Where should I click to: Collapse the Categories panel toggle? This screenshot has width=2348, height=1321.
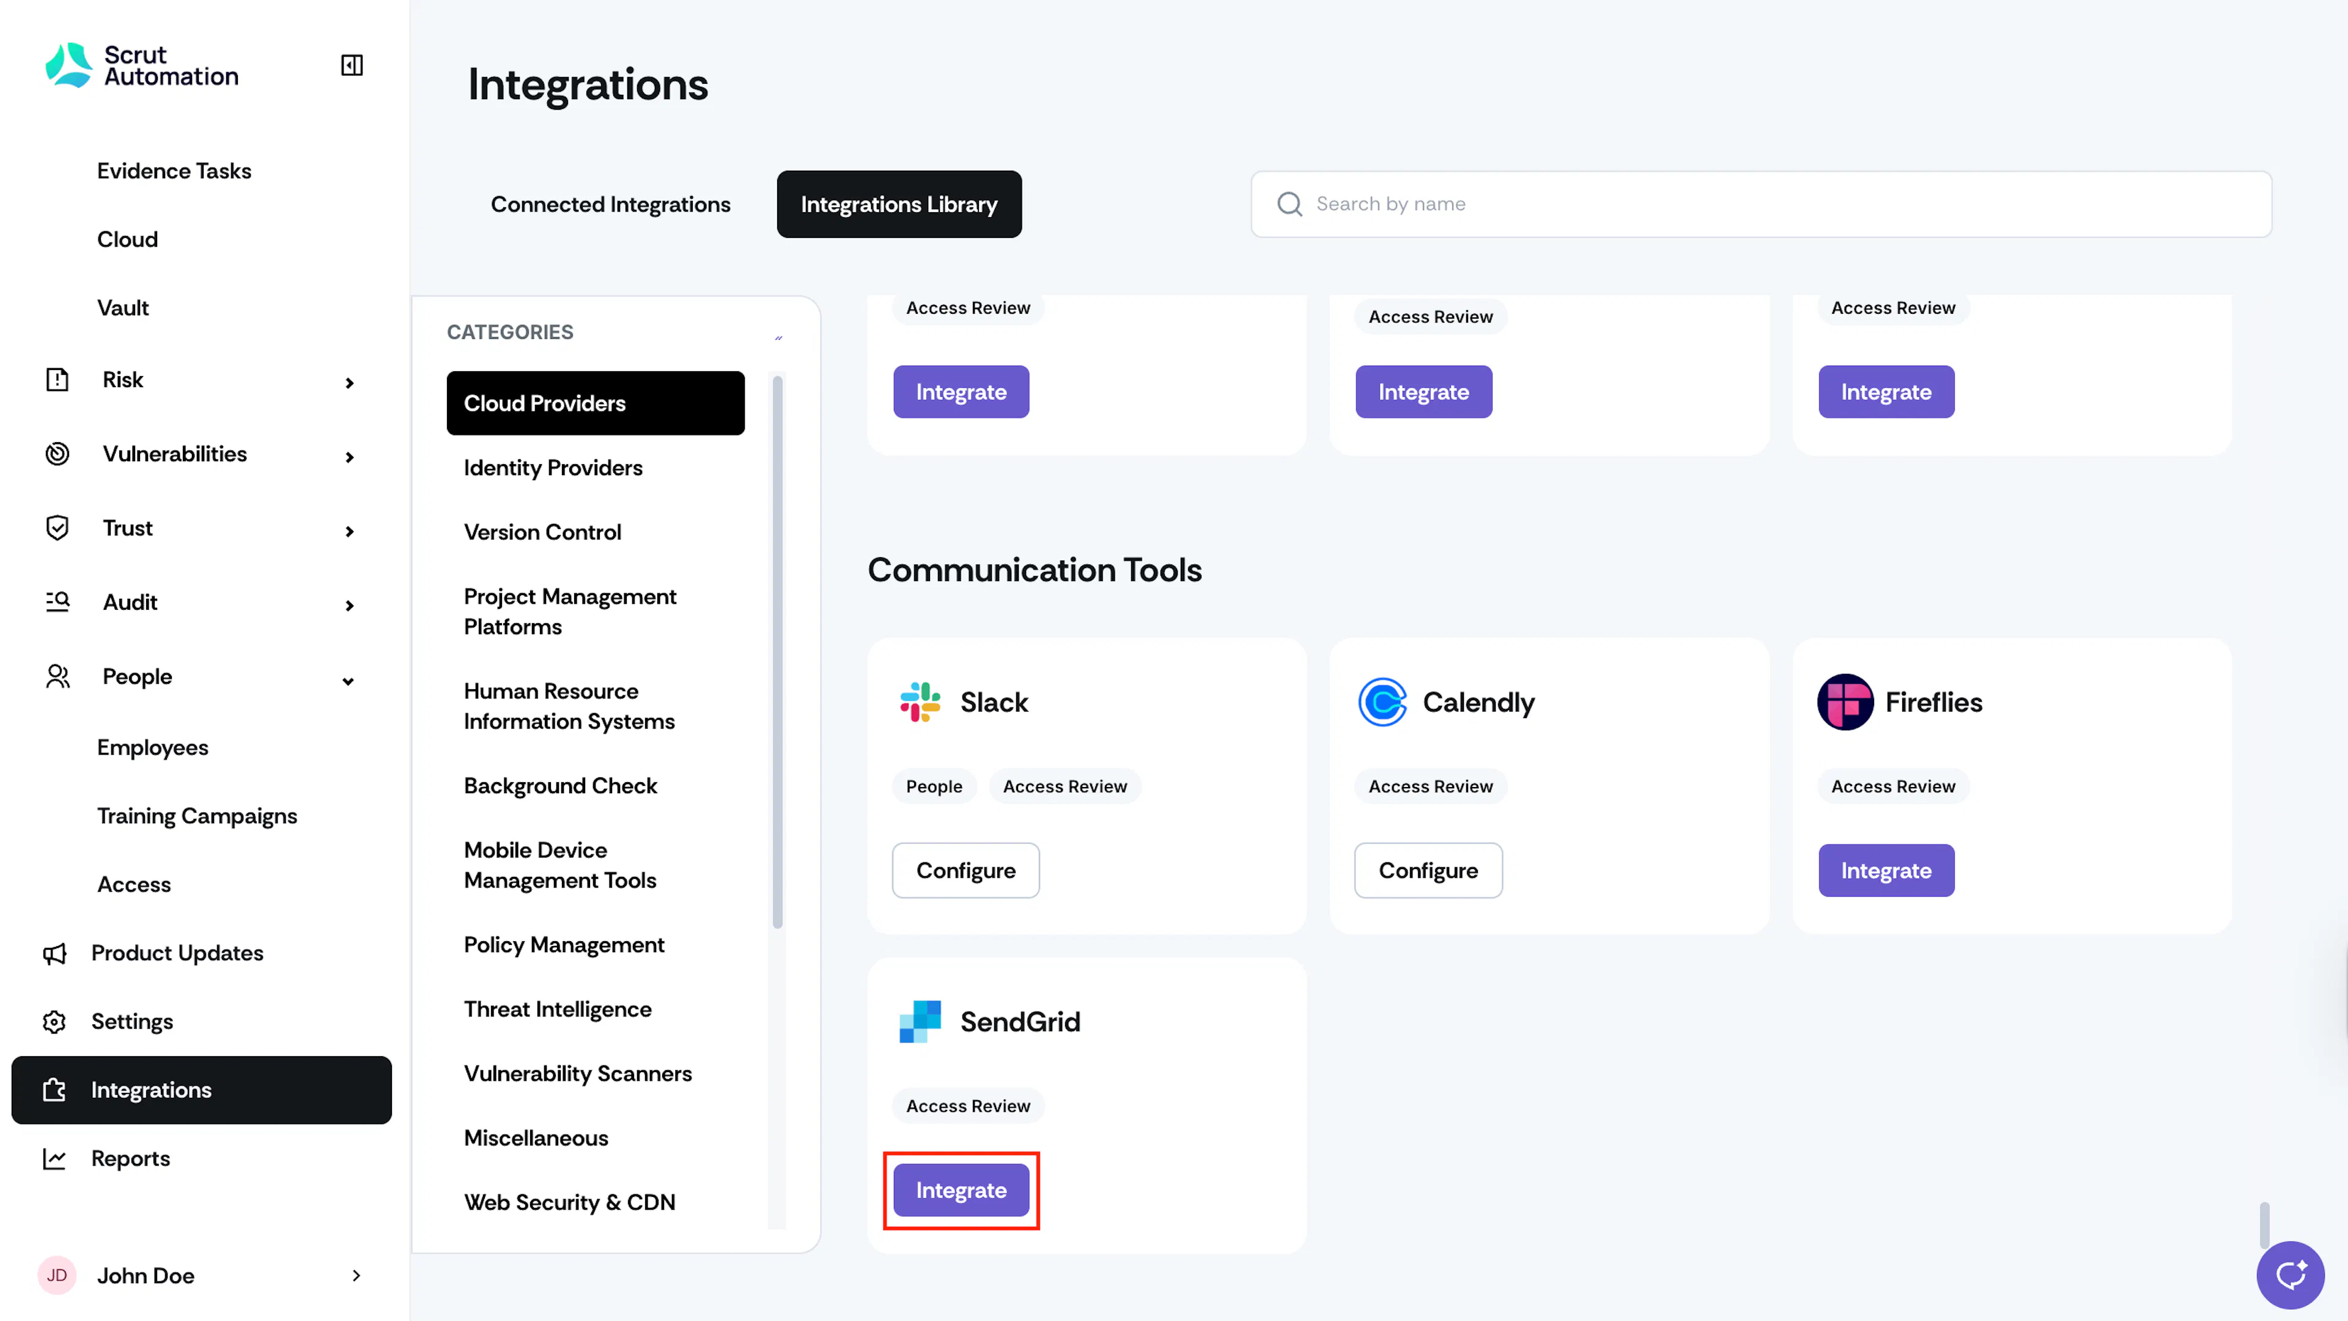778,338
